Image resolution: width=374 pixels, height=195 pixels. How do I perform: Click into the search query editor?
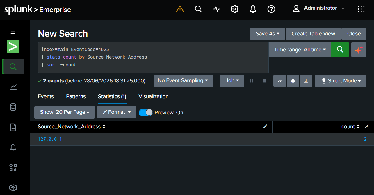click(x=153, y=57)
